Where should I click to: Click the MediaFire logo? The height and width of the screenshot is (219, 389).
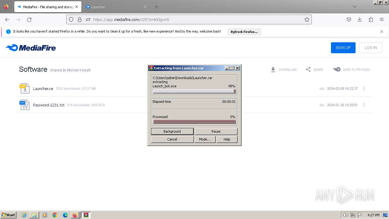31,48
